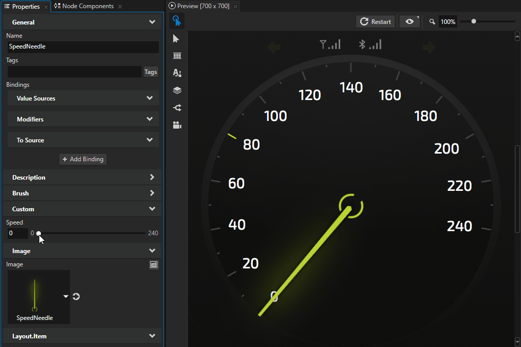Select the text analysis tool icon

tap(177, 72)
